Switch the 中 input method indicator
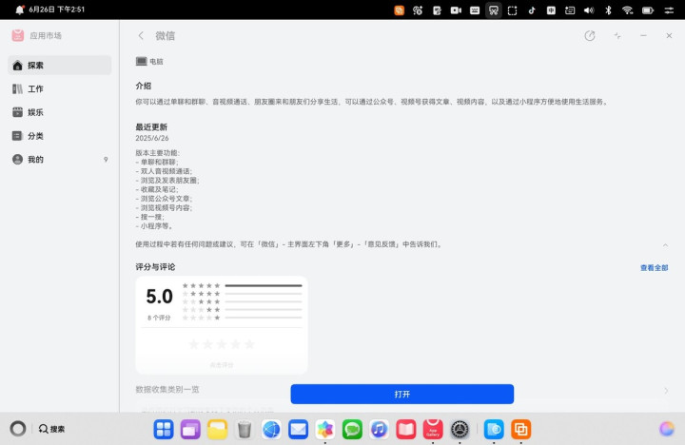 tap(551, 10)
